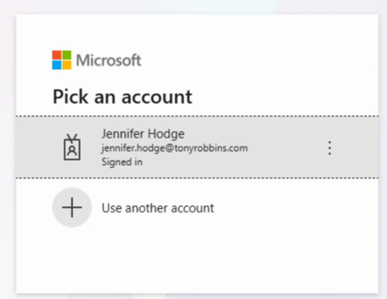Click gray tile space between email and three-dot menu
Screen dimensions: 387x299
[x=287, y=148]
